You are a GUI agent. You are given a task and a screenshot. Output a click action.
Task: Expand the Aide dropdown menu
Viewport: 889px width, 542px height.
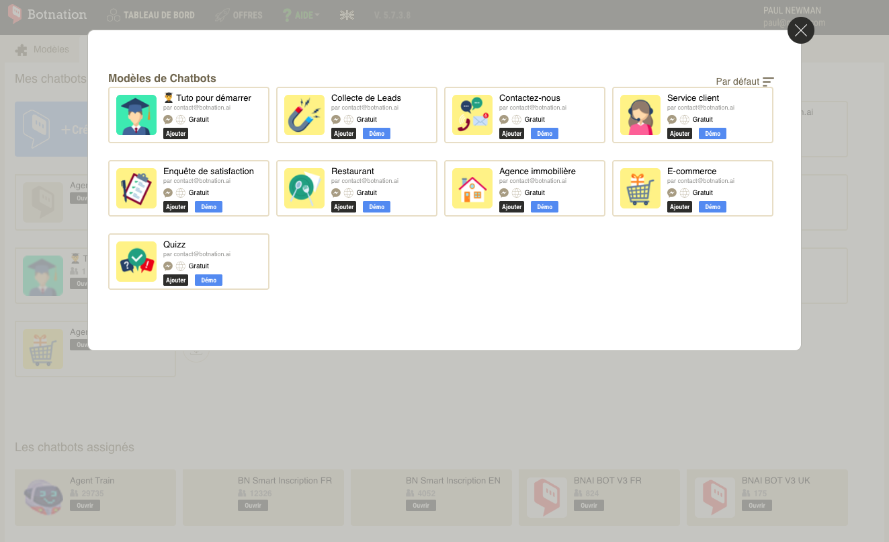coord(301,15)
